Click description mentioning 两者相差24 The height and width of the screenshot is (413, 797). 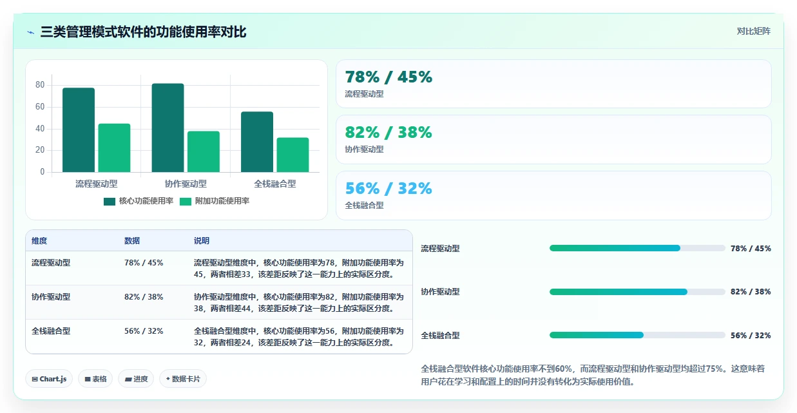click(x=299, y=336)
